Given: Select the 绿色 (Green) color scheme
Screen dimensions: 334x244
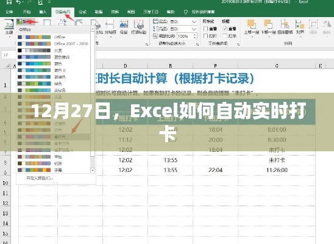Looking at the screenshot, I should pyautogui.click(x=53, y=84).
